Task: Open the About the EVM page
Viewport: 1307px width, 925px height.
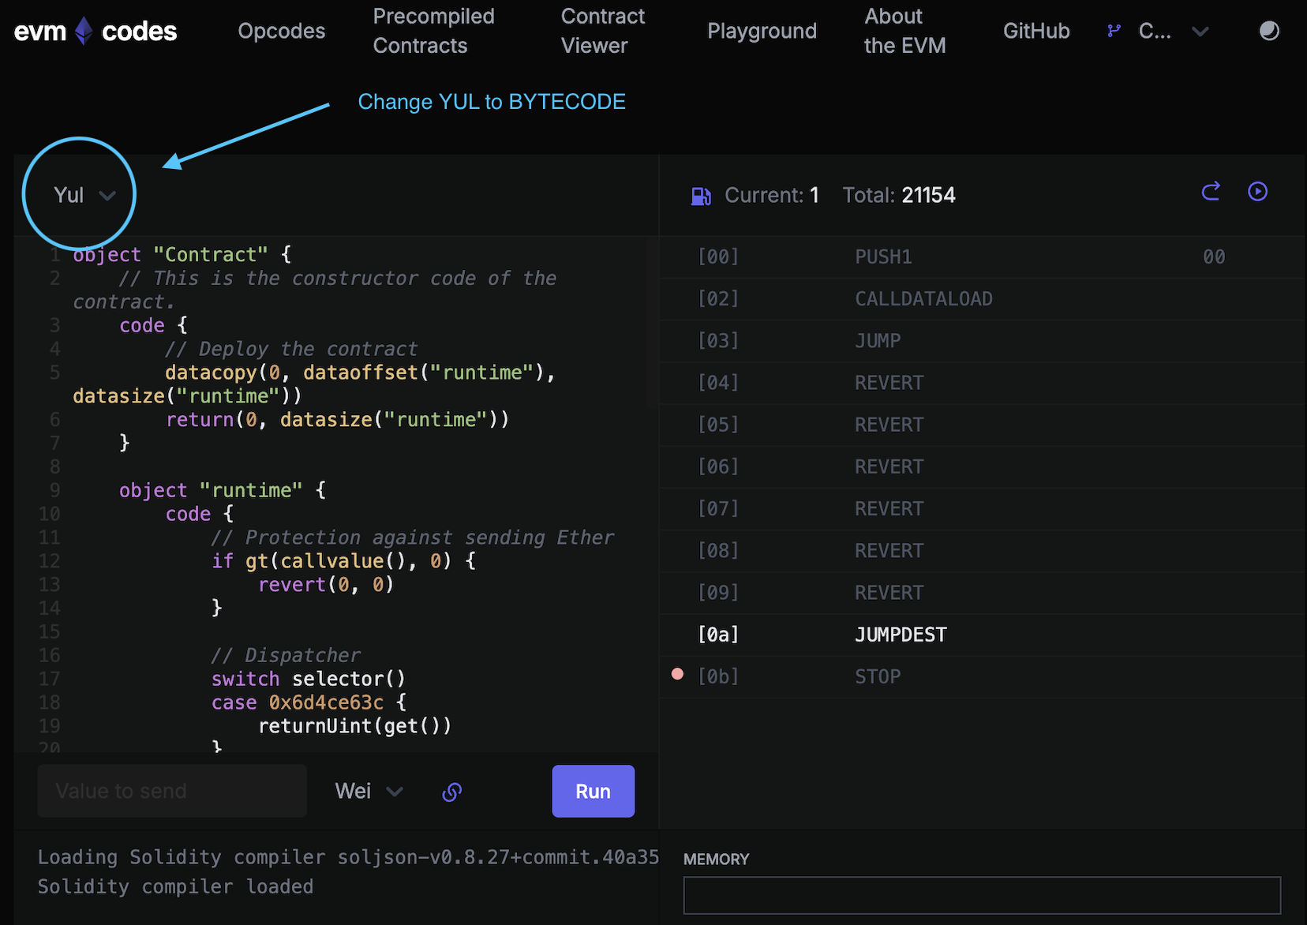Action: pos(904,31)
